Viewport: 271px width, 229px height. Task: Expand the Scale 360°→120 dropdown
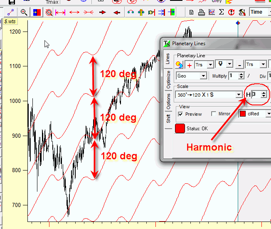click(x=239, y=95)
